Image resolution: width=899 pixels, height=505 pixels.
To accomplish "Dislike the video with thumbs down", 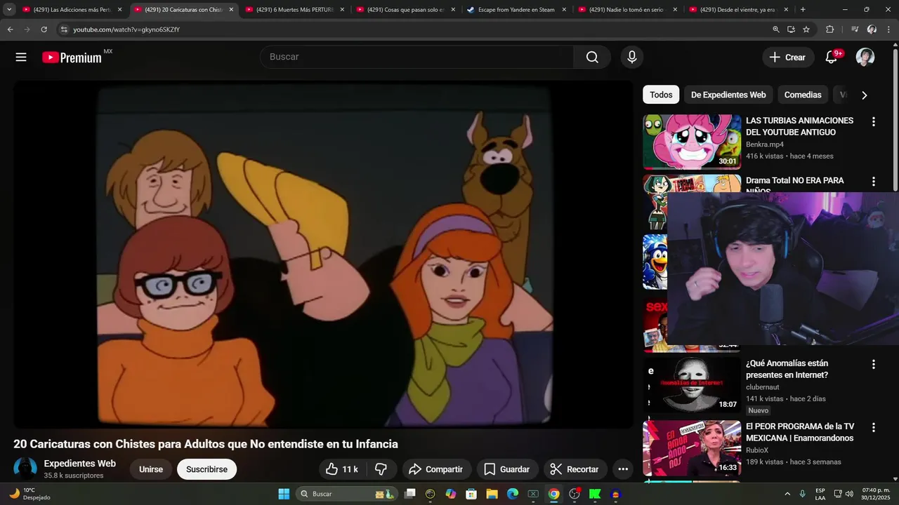I will click(x=381, y=469).
